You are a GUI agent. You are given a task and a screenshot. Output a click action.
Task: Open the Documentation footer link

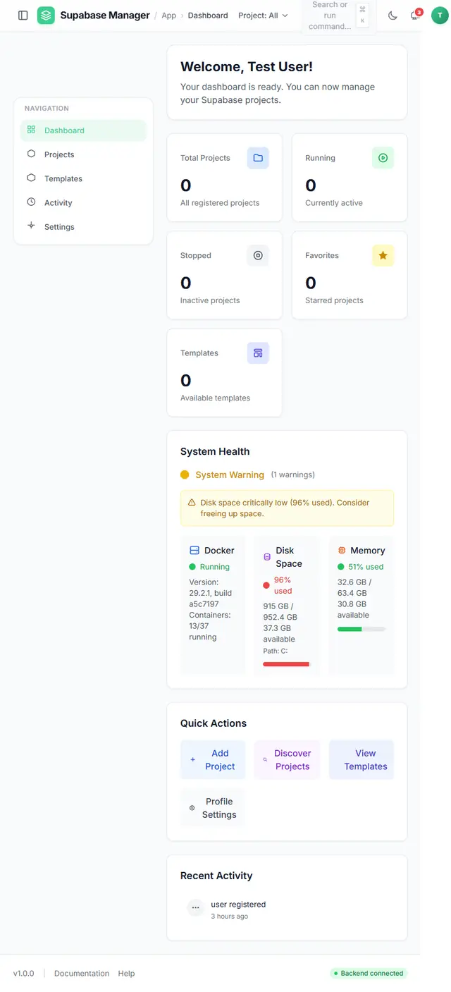point(82,973)
